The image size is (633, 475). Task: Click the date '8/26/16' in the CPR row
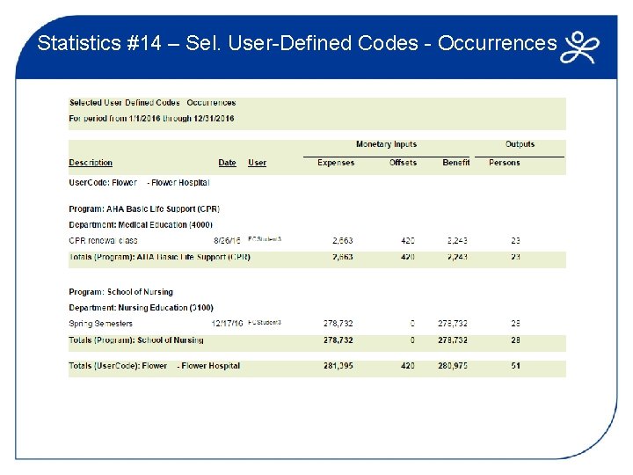[x=227, y=240]
